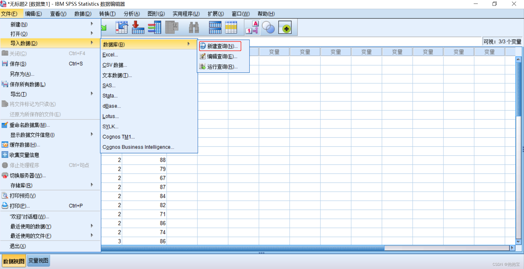The image size is (524, 269).
Task: Click the cell containing 88
Action: [x=144, y=160]
